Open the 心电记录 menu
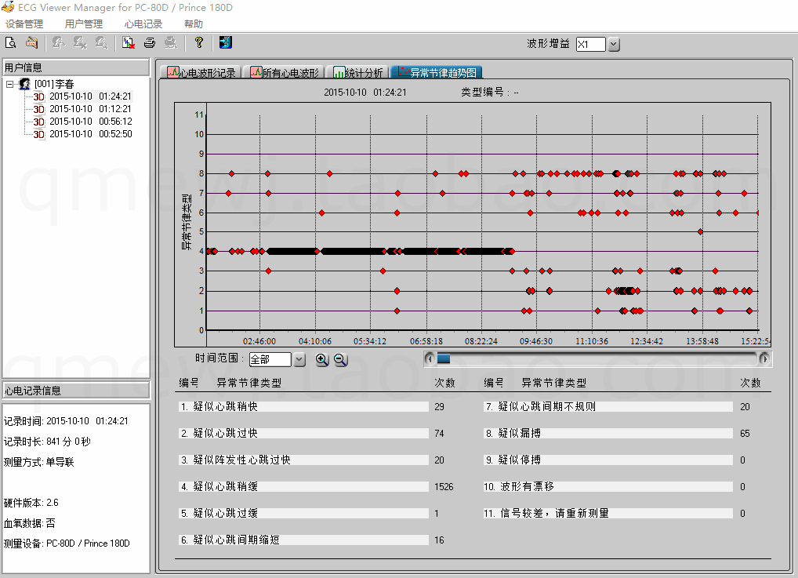The image size is (798, 578). coord(143,24)
